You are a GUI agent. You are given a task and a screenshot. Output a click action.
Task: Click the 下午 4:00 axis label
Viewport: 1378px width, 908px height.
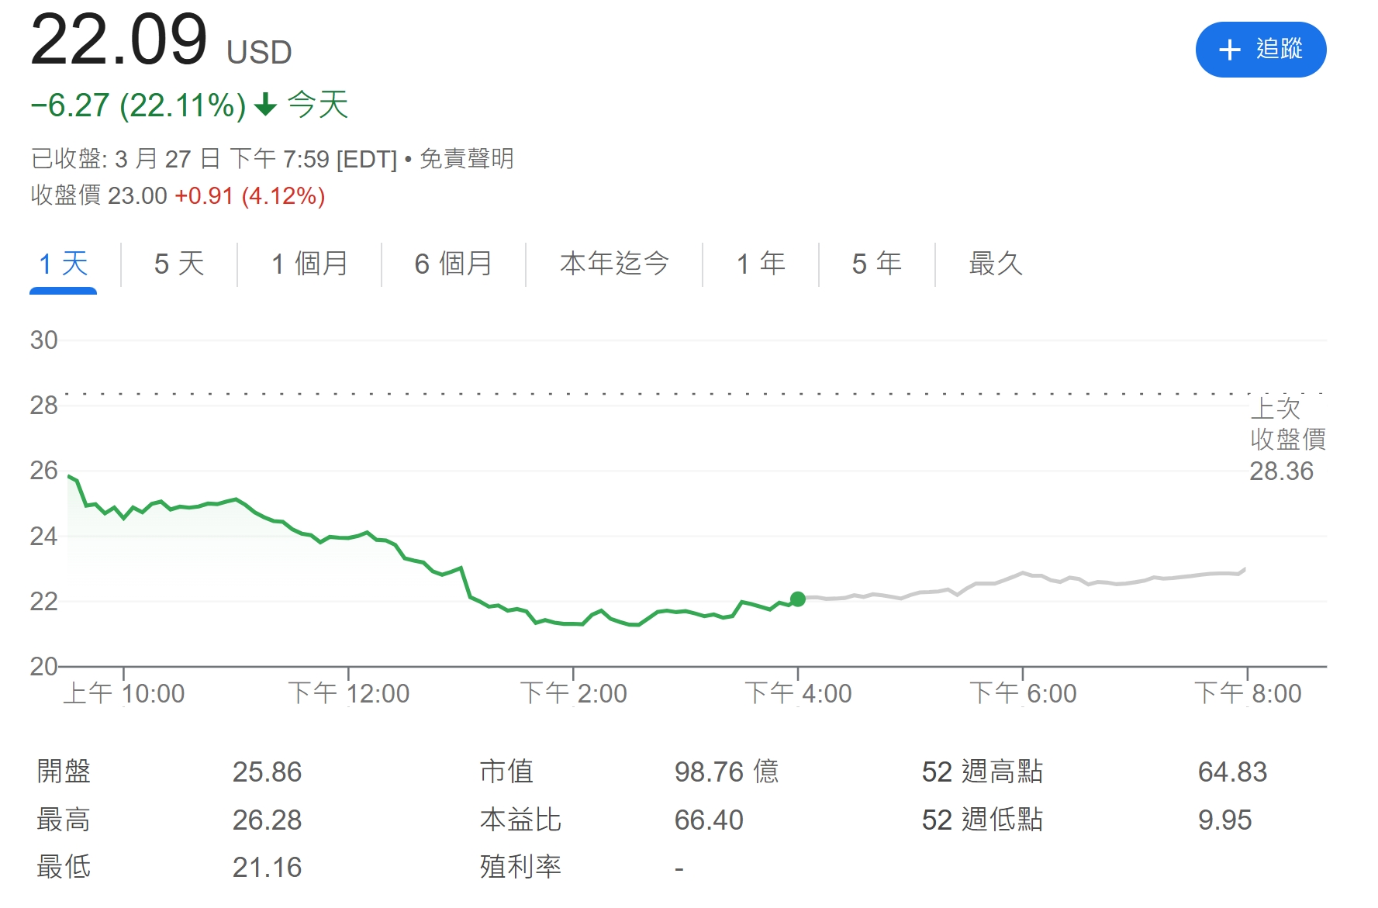pos(798,693)
